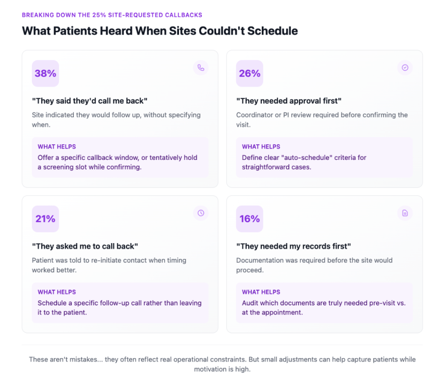The width and height of the screenshot is (444, 386).
Task: Click the "Coordinator or PI review required" description
Action: (322, 120)
